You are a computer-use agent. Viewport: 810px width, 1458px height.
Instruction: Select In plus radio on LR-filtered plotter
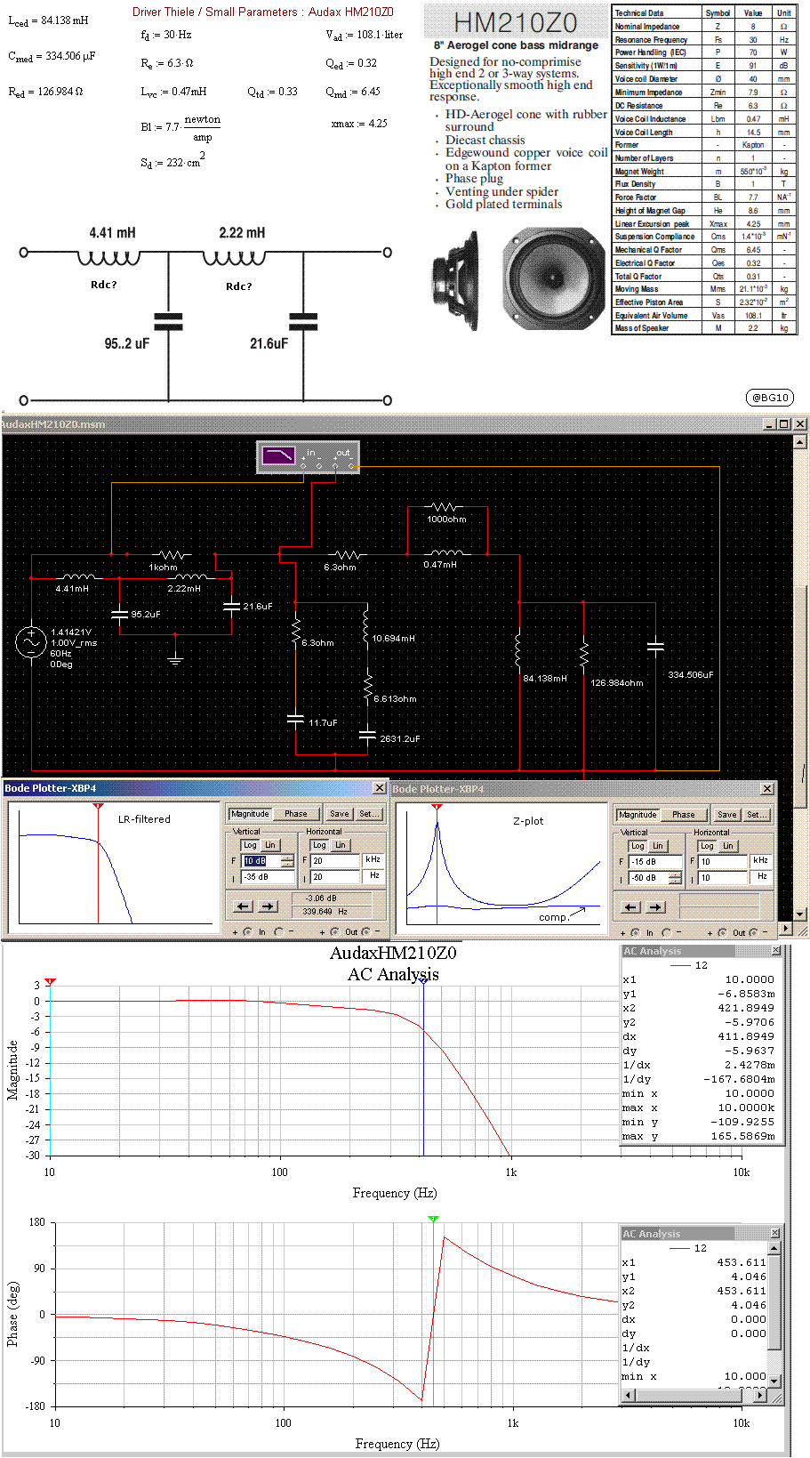[247, 932]
